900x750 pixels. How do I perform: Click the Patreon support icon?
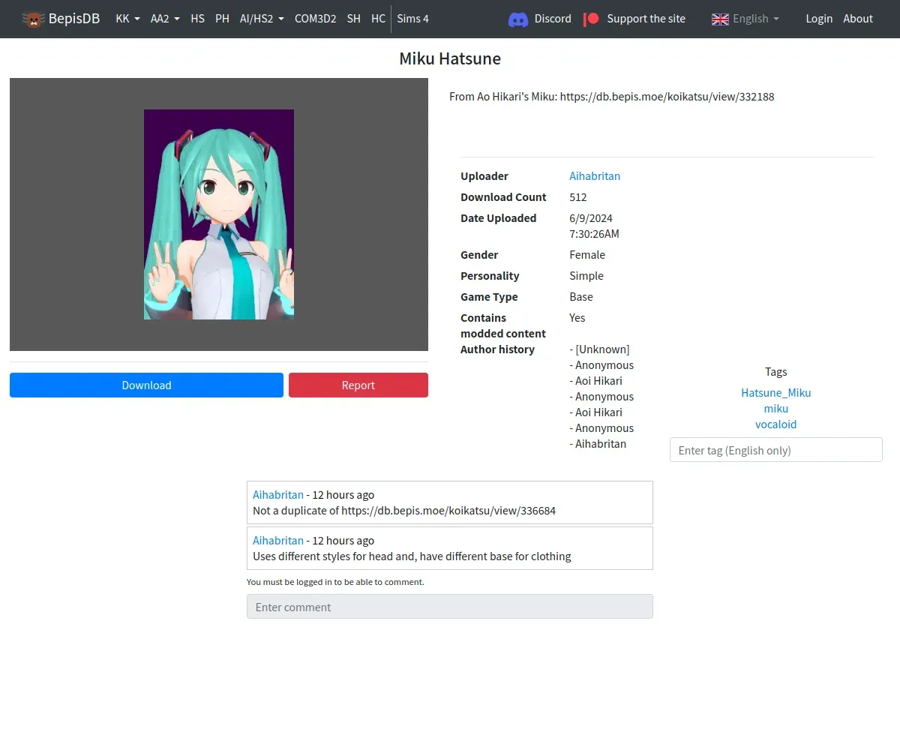(592, 19)
